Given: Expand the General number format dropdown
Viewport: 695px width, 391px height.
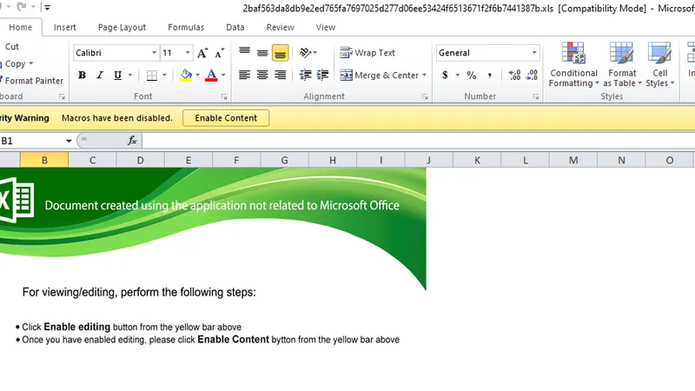Looking at the screenshot, I should pos(534,53).
